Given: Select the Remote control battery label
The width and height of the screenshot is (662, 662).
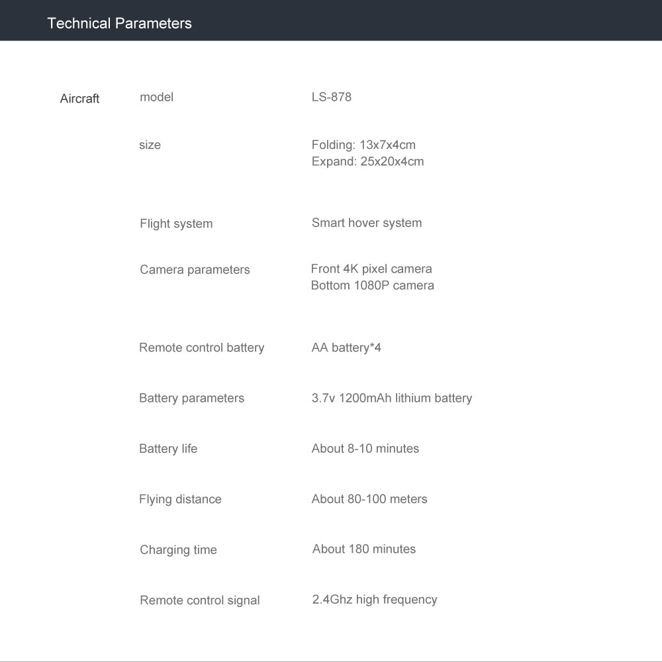Looking at the screenshot, I should 201,348.
